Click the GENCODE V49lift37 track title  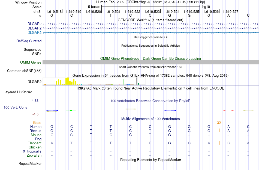[150, 20]
